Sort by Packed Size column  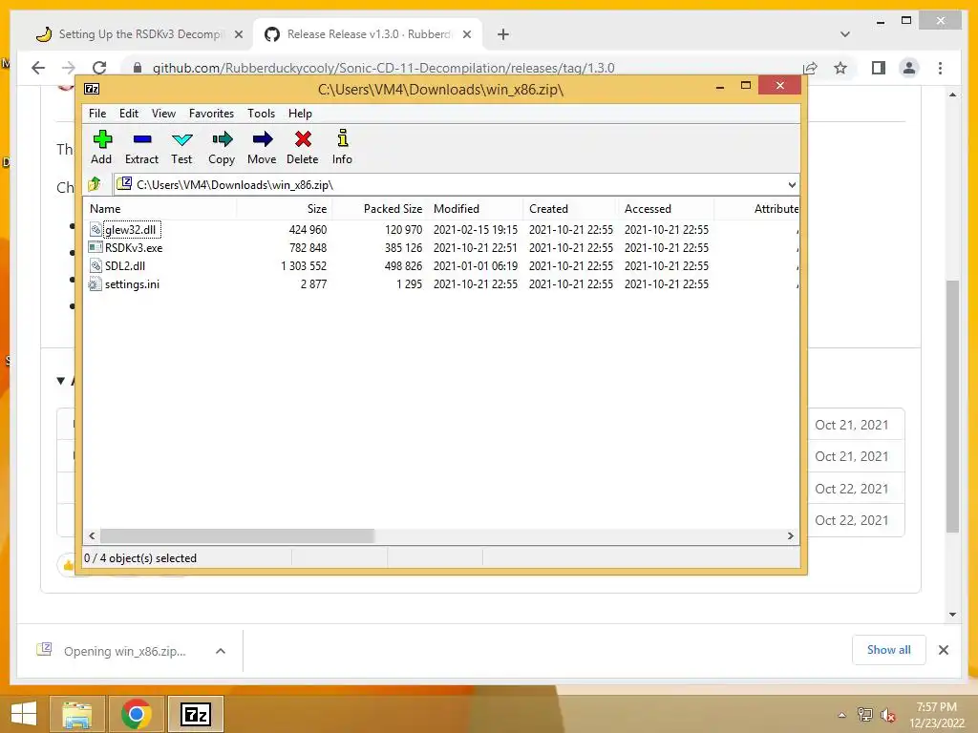(x=379, y=209)
